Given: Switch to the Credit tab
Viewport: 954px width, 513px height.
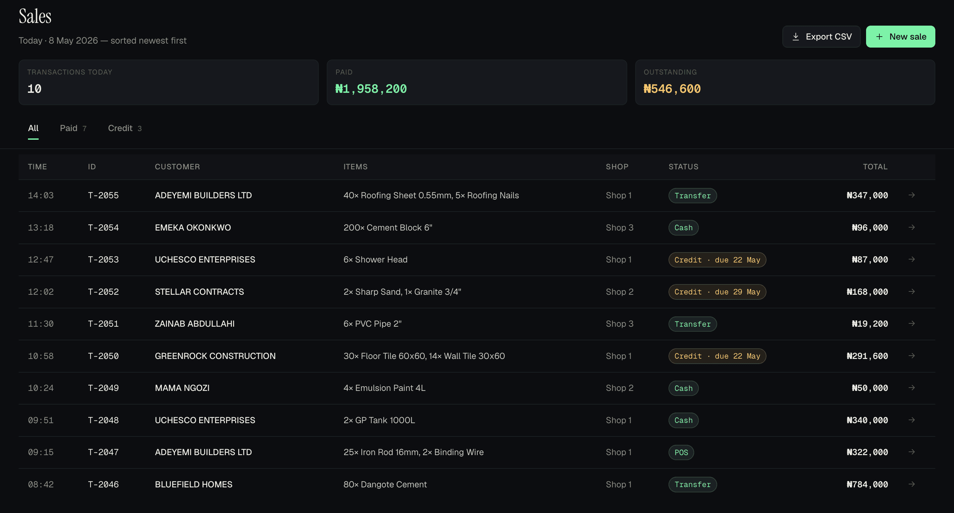Looking at the screenshot, I should point(125,128).
